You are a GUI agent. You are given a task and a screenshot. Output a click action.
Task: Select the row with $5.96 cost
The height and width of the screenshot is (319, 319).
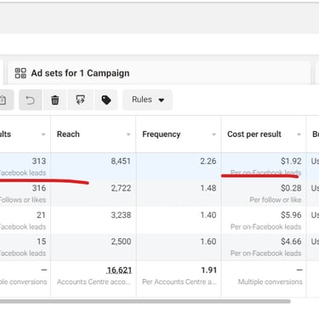[x=159, y=220]
